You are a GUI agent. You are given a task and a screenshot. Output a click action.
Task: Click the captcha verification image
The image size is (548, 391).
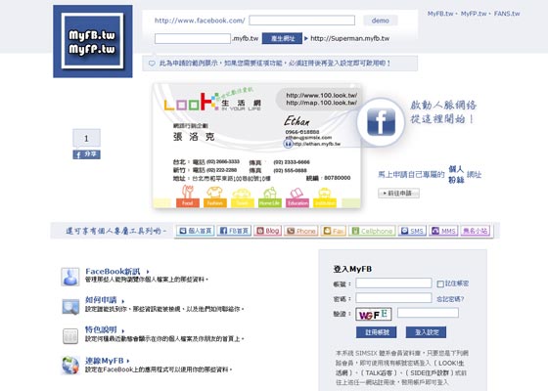coord(374,314)
